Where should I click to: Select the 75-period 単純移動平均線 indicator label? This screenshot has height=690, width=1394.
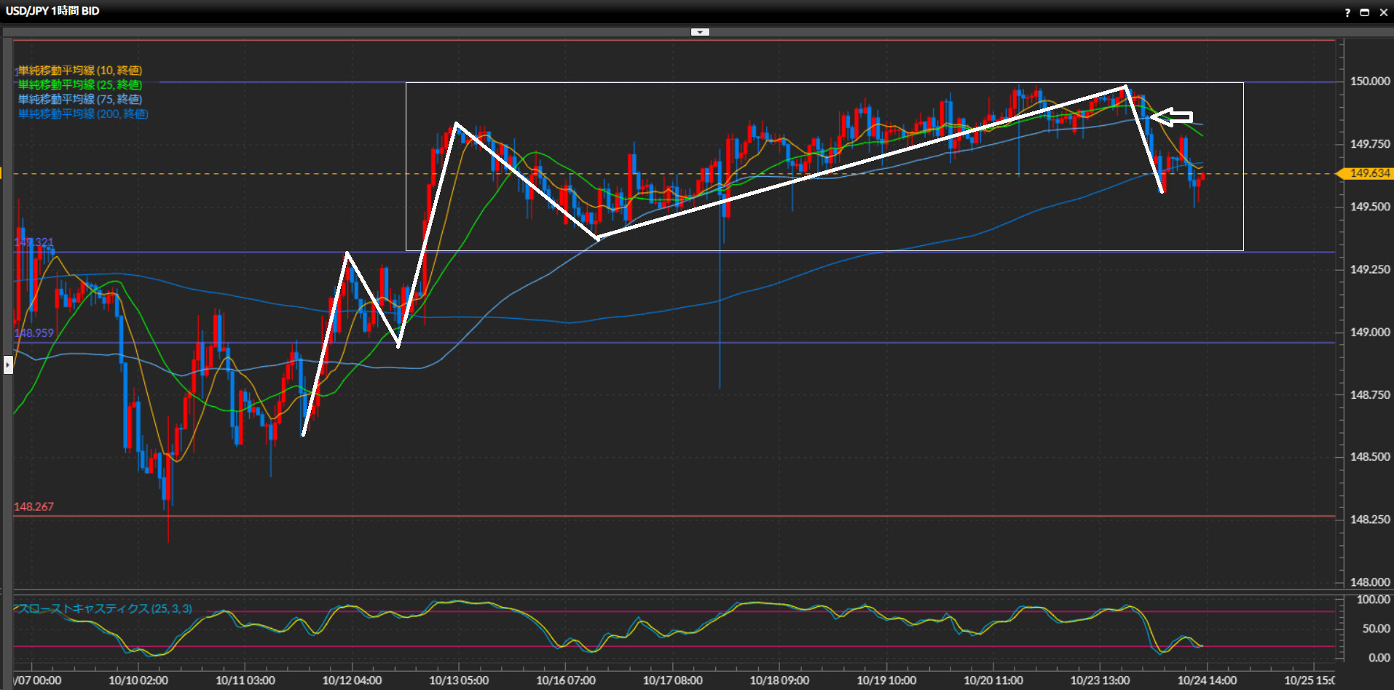[x=80, y=100]
